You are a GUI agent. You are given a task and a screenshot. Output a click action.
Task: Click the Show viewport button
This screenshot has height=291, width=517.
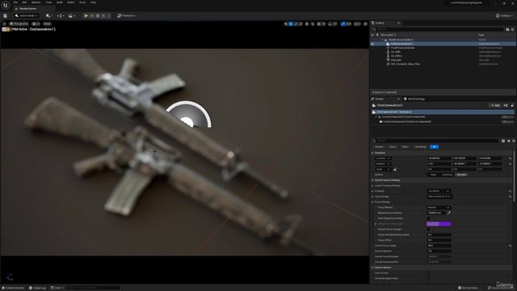point(47,23)
